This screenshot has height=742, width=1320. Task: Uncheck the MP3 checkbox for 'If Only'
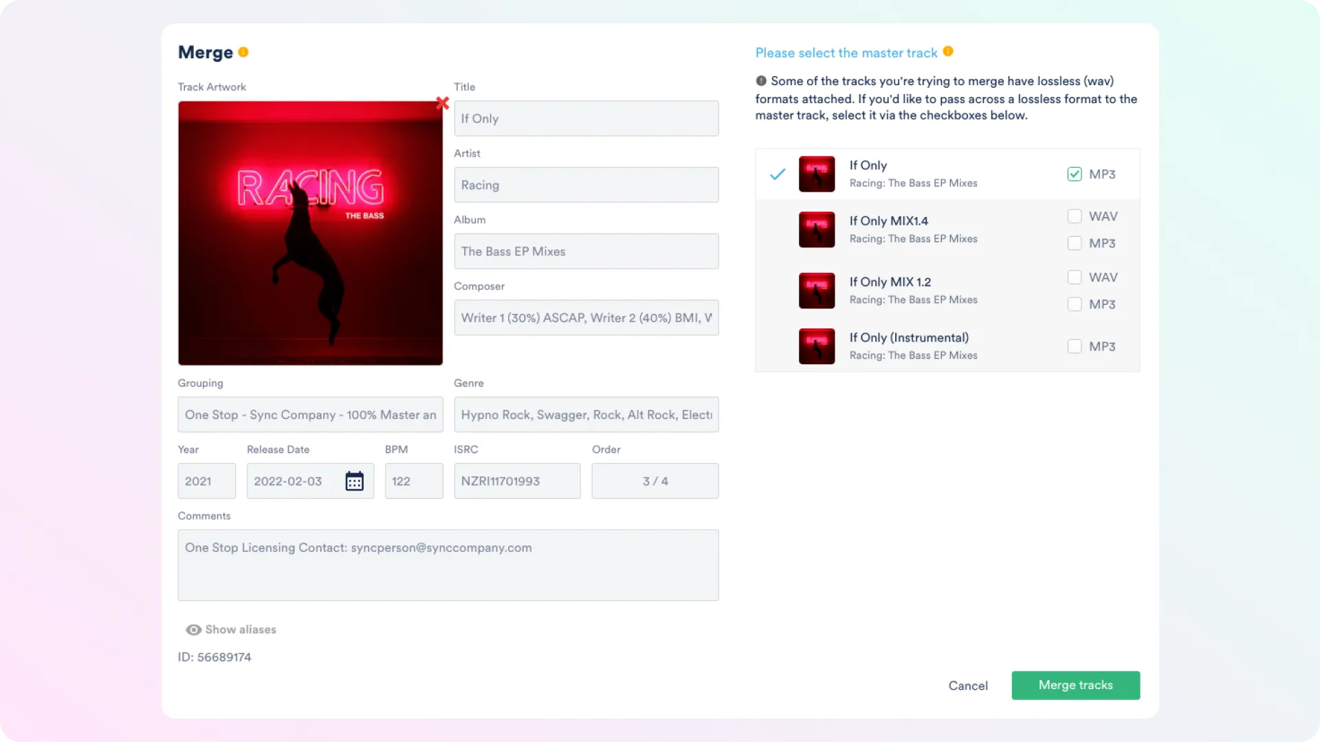click(1075, 174)
